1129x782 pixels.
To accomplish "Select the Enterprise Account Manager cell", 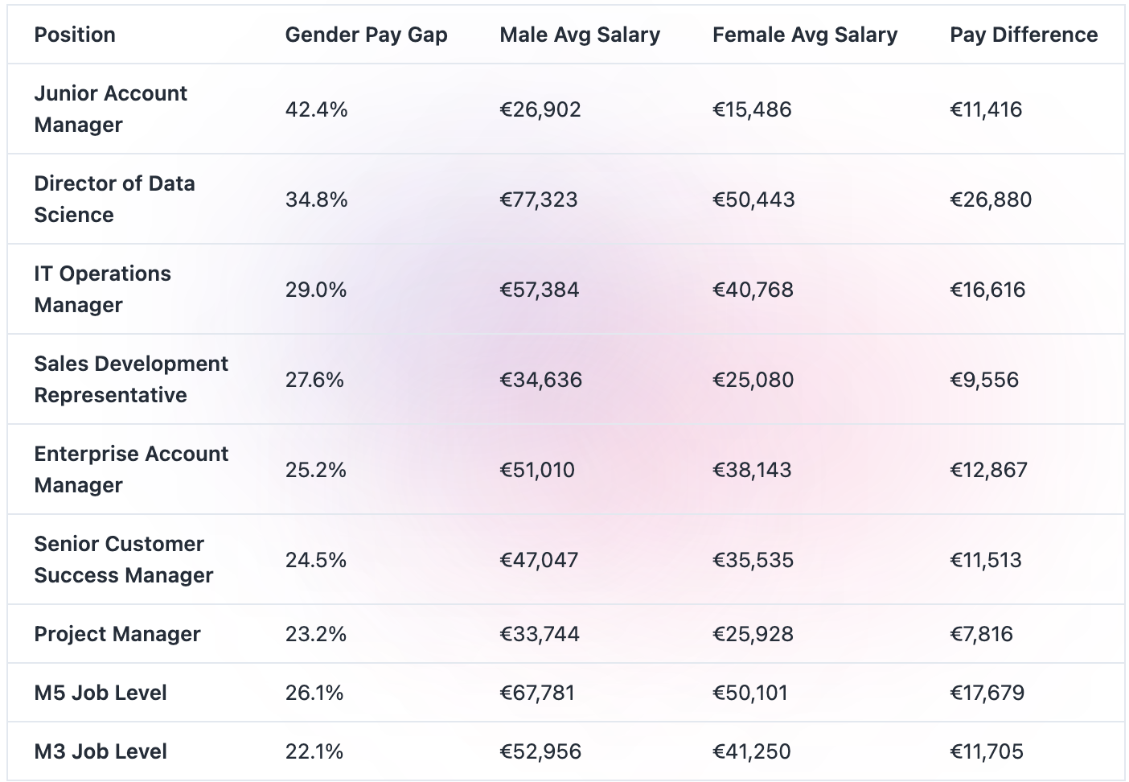I will [x=131, y=469].
